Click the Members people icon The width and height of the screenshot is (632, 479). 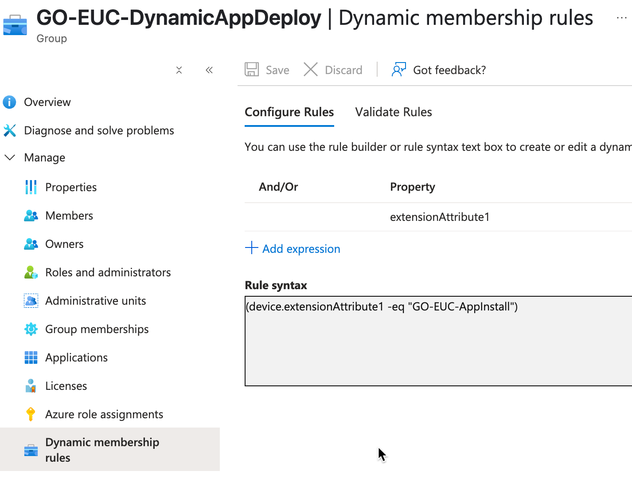[x=31, y=216]
